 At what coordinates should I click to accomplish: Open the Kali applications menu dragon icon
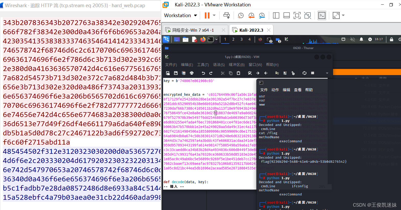tap(166, 39)
